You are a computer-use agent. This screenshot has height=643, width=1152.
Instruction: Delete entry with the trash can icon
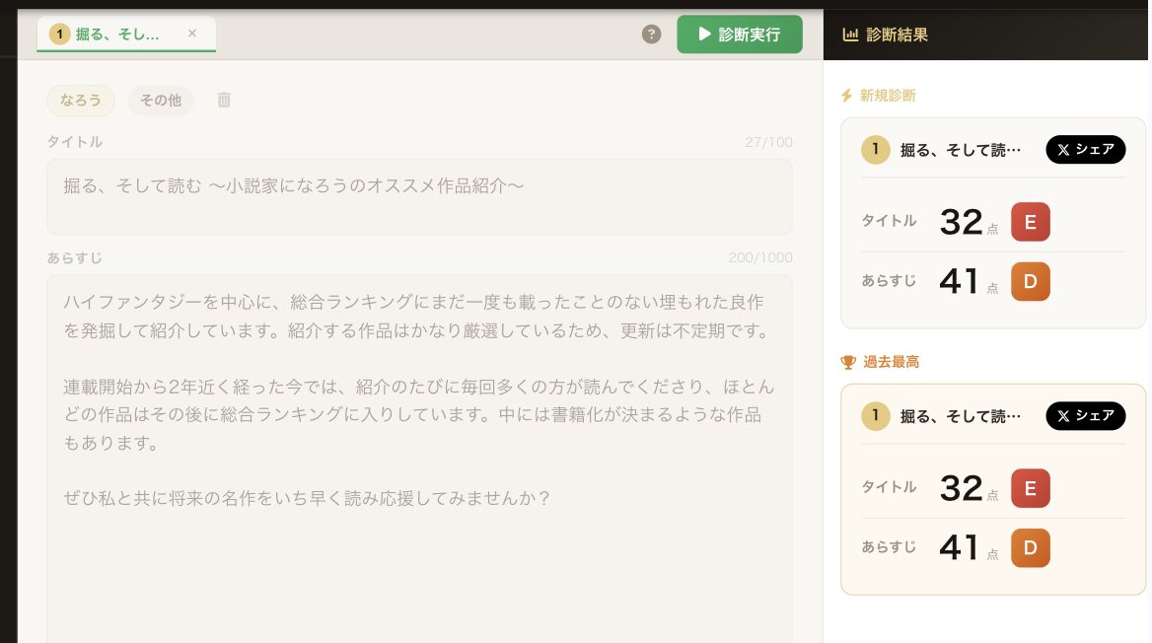coord(224,100)
